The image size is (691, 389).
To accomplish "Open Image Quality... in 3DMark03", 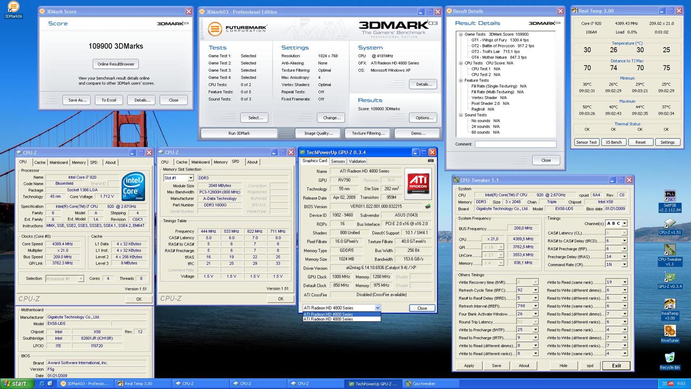I will 319,133.
